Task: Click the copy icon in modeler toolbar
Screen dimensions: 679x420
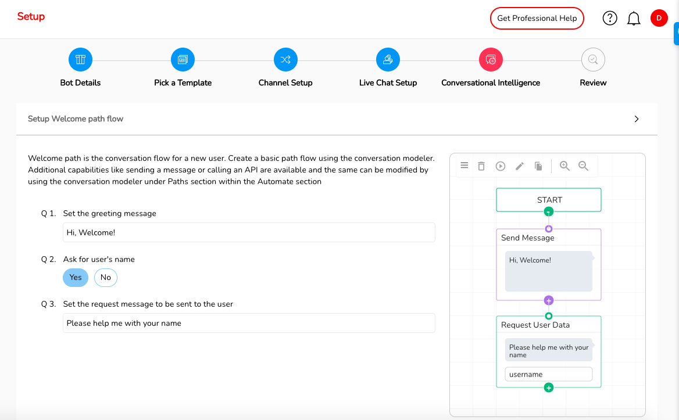Action: pos(538,166)
